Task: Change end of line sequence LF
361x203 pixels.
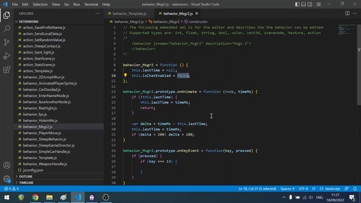Action: point(314,188)
